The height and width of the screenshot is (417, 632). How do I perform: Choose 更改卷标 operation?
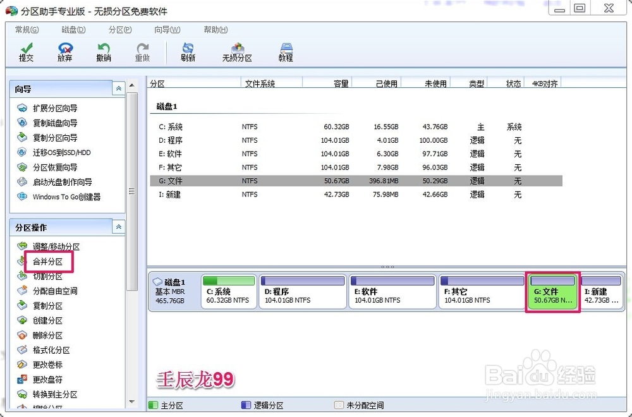(39, 365)
